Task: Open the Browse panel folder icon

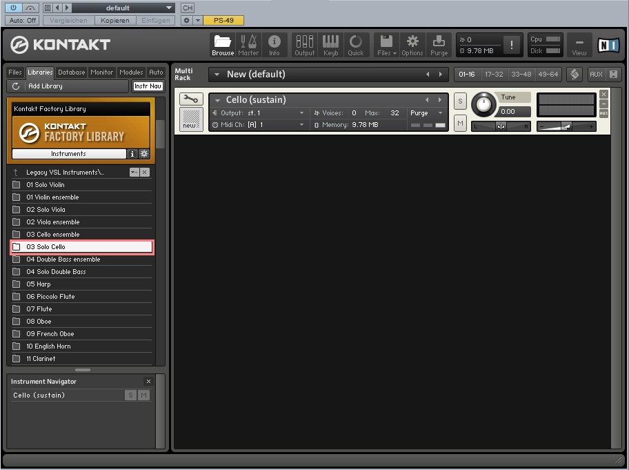Action: point(223,45)
